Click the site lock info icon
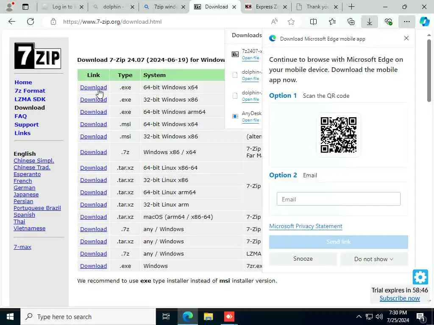The height and width of the screenshot is (325, 434). click(x=53, y=22)
